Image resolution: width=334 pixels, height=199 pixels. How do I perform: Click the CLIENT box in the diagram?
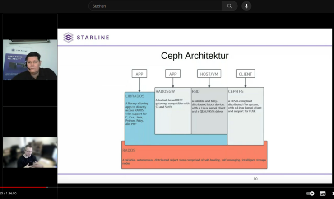tap(245, 74)
